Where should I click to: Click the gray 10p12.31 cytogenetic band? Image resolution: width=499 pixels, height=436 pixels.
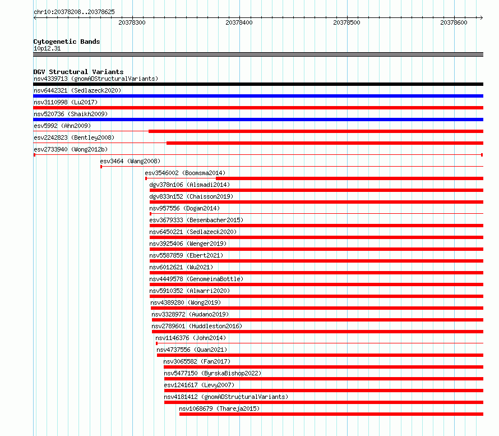258,54
